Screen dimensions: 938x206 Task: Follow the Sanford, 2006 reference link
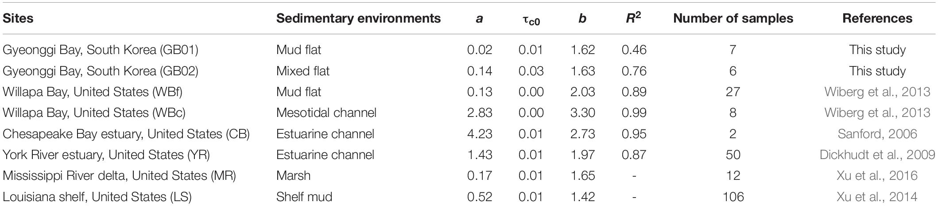877,134
